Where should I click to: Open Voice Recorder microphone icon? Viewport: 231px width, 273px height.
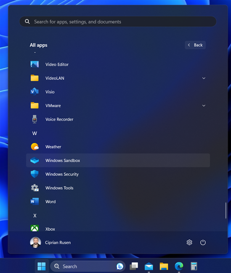coord(35,119)
